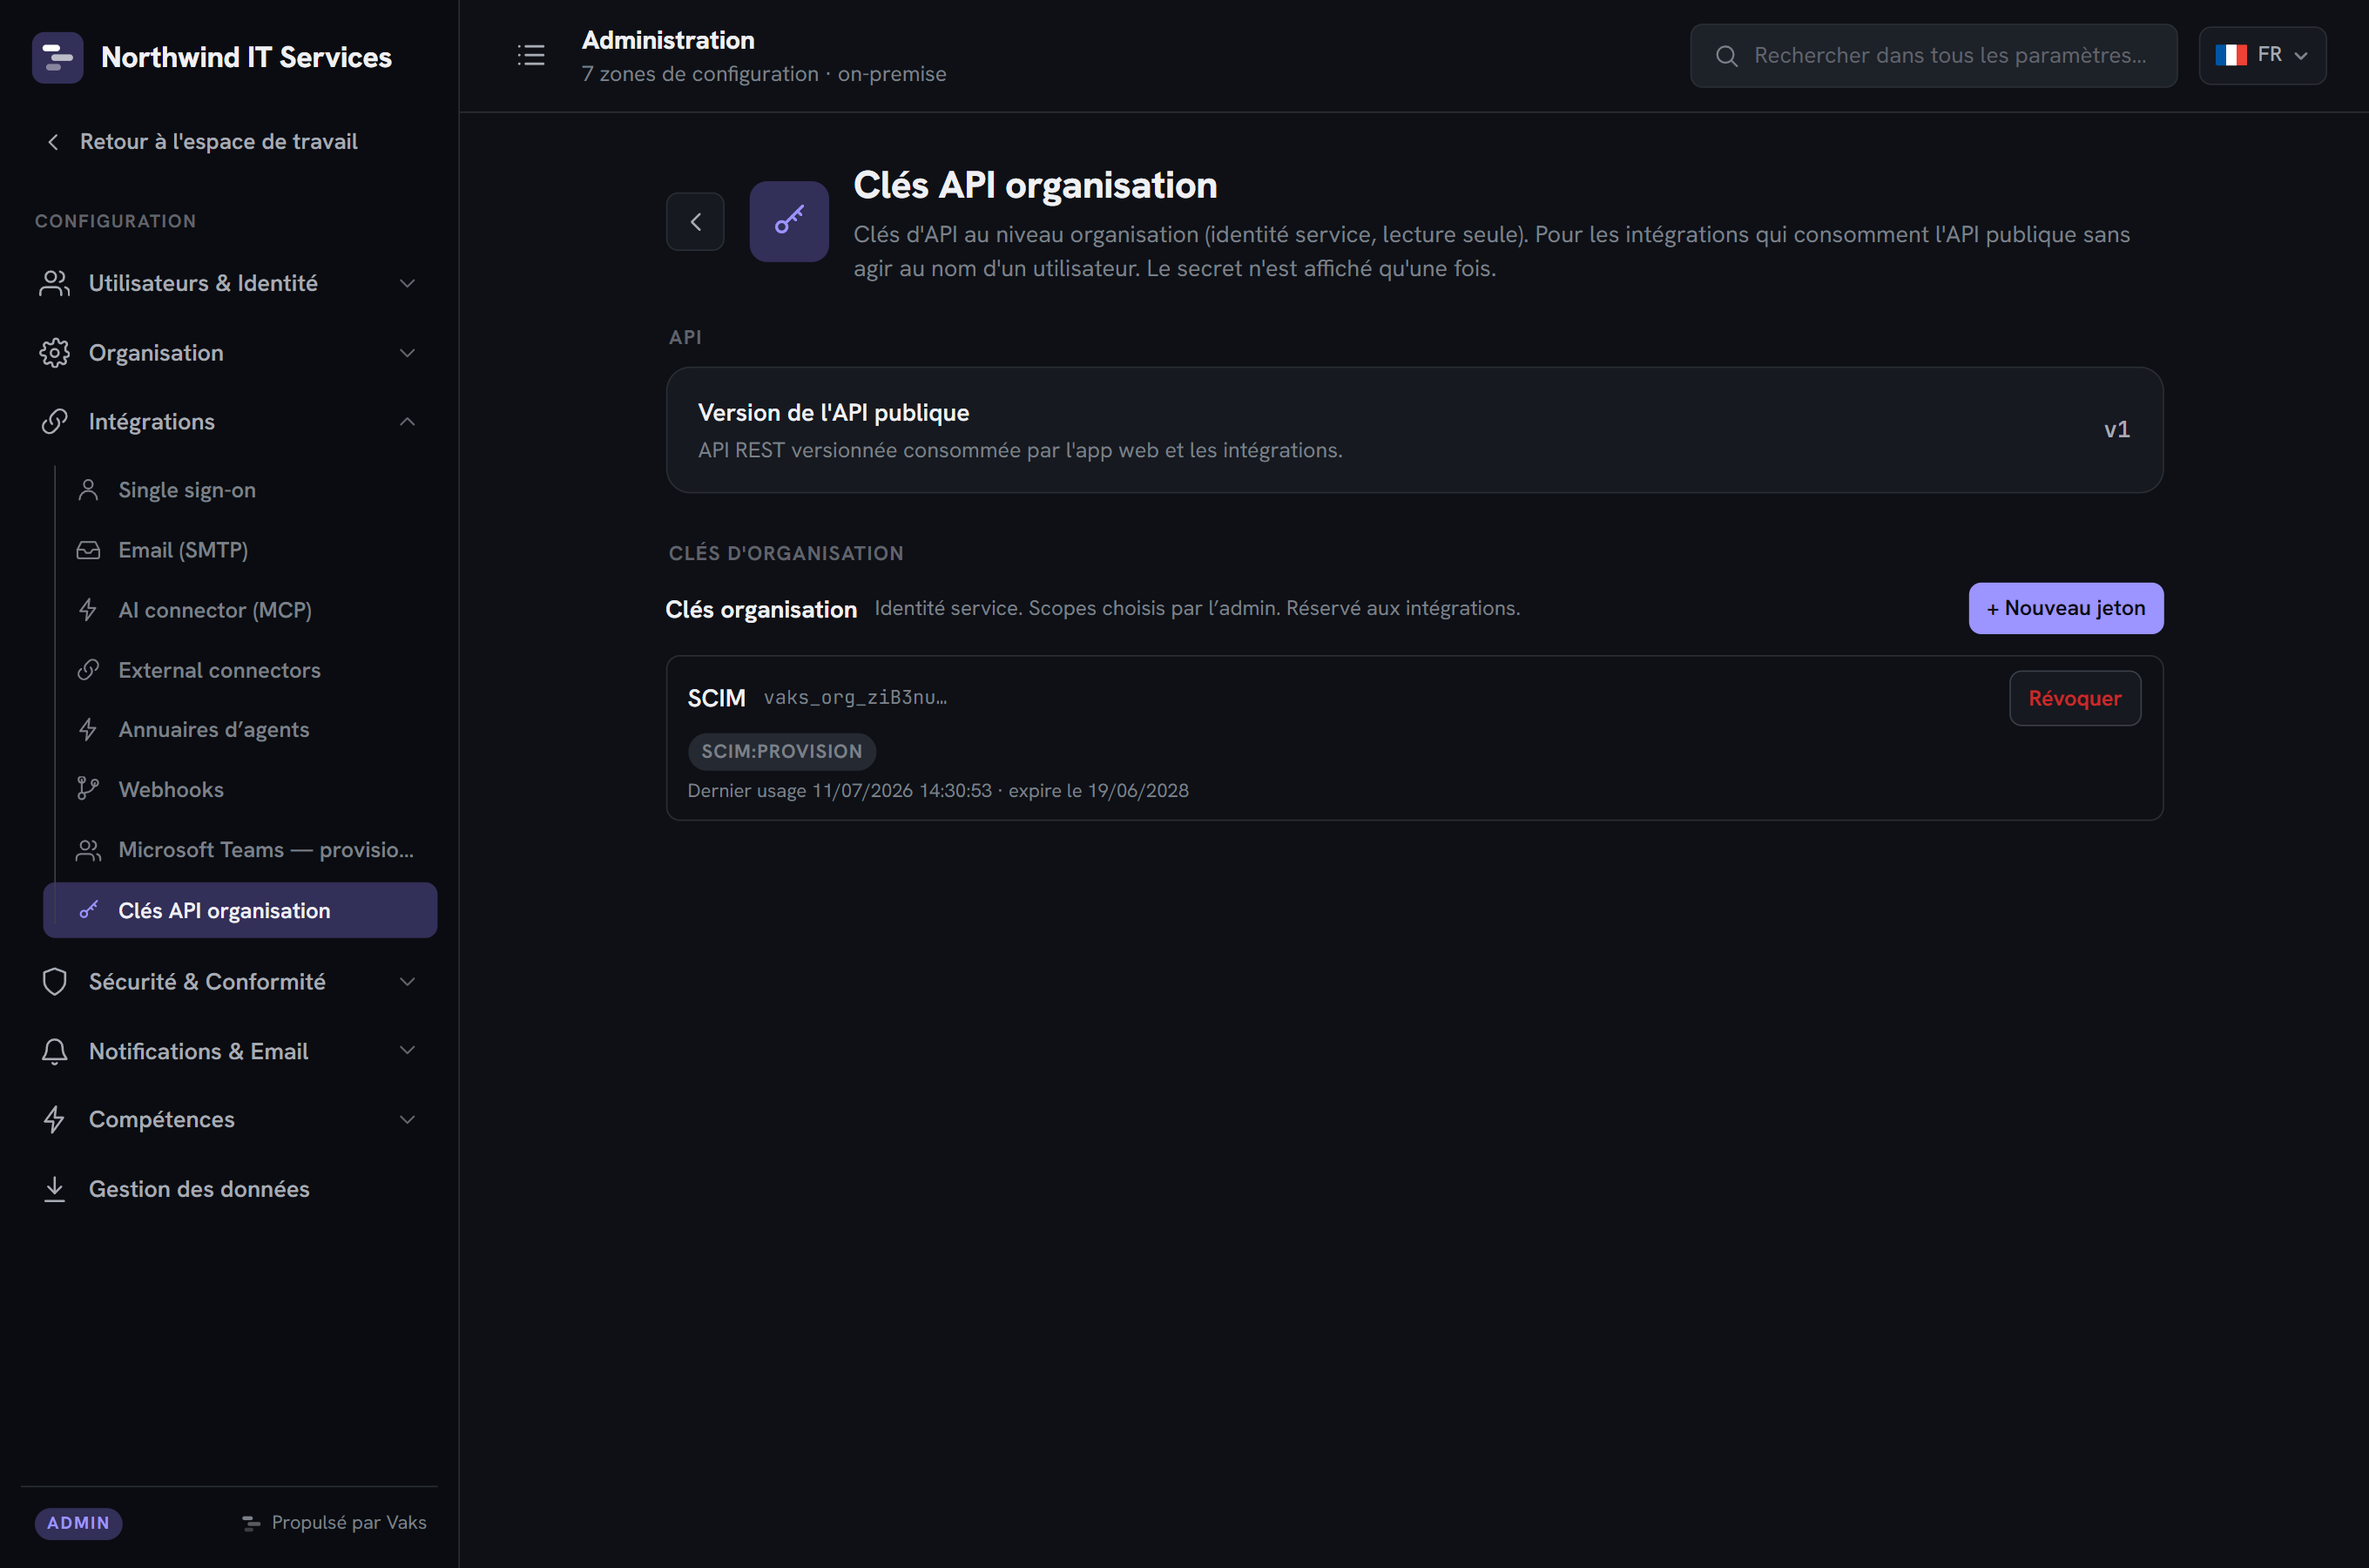2369x1568 pixels.
Task: Click the Organisation gear icon
Action: [x=54, y=353]
